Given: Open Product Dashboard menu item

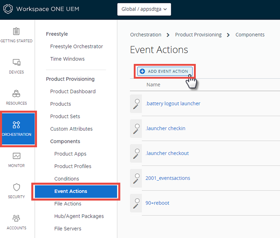Looking at the screenshot, I should (73, 92).
